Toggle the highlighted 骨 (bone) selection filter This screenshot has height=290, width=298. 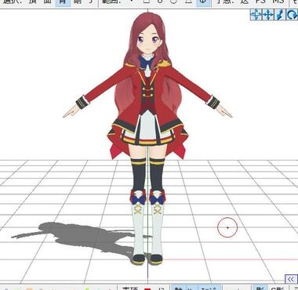63,2
